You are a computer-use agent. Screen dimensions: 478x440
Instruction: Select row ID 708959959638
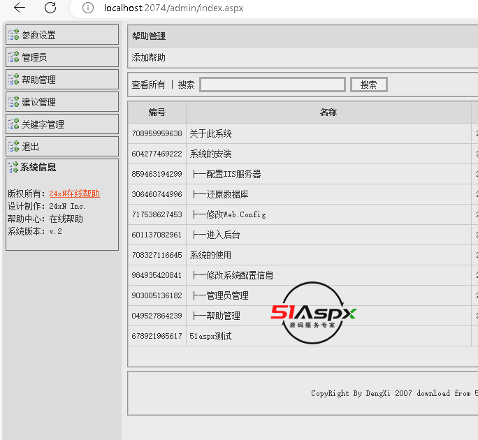pyautogui.click(x=157, y=133)
